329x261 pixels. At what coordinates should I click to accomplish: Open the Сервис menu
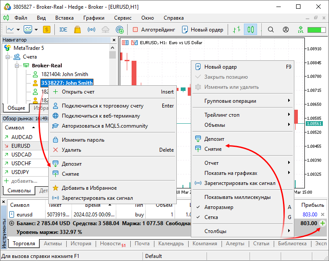pyautogui.click(x=123, y=18)
